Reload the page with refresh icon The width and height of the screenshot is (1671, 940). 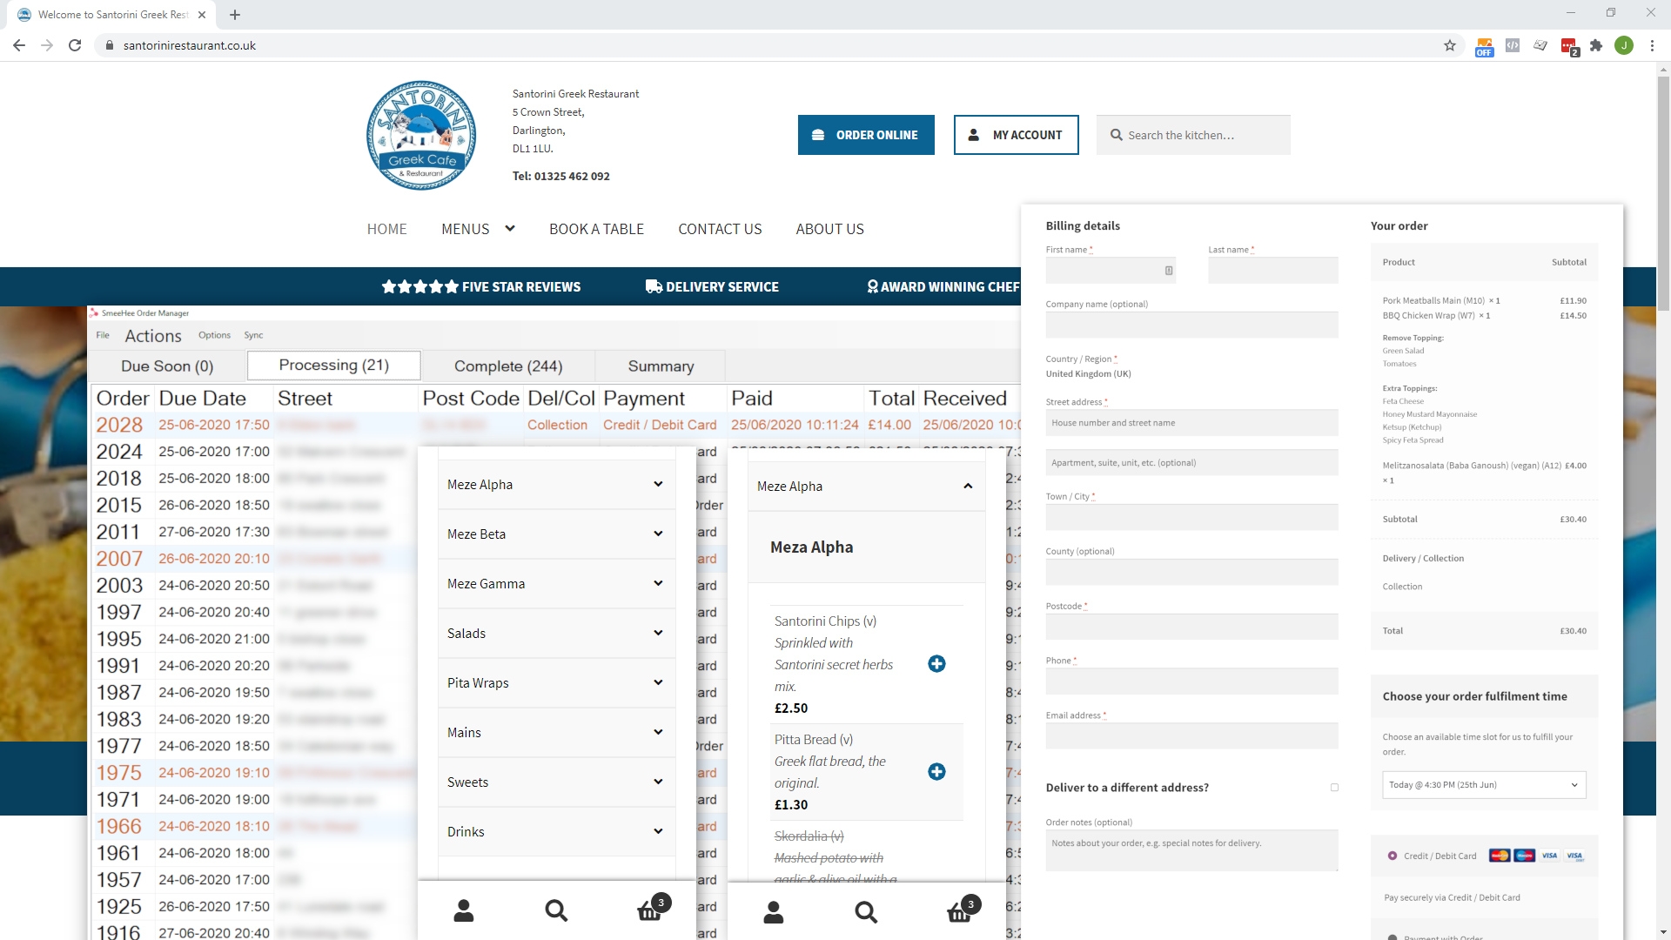coord(75,45)
